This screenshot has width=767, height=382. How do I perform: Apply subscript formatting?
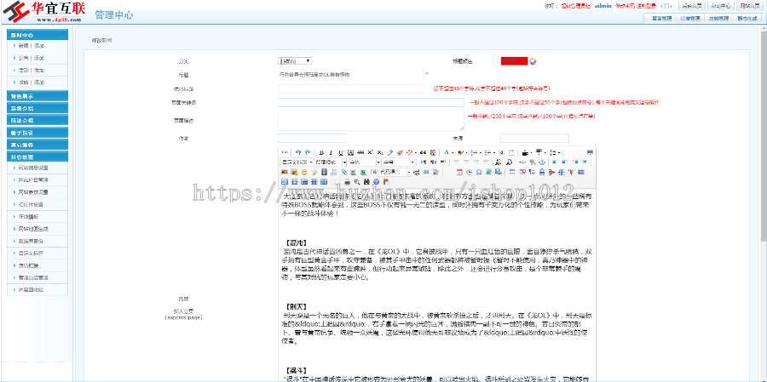(380, 152)
